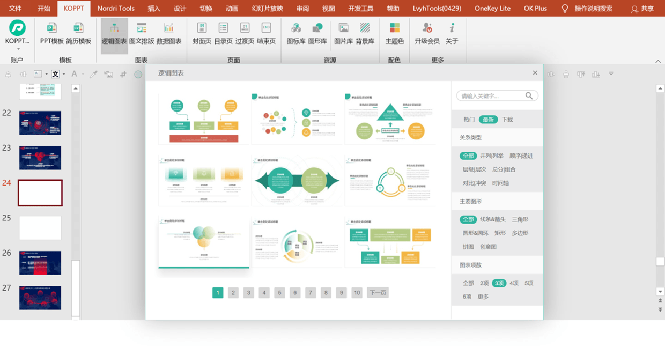665x355 pixels.
Task: Jump to page 5 of results
Action: point(279,293)
